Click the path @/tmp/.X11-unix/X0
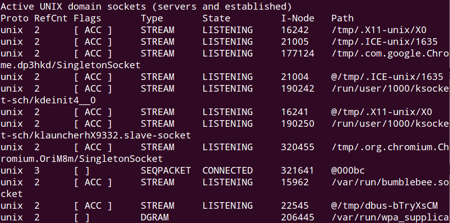This screenshot has height=223, width=450. point(381,112)
